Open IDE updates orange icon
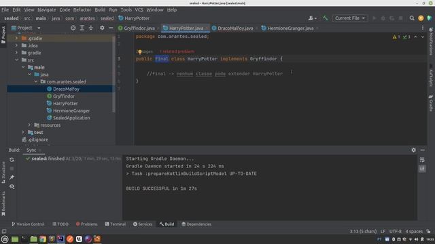Screen dimensions: 435x244 (x=421, y=18)
